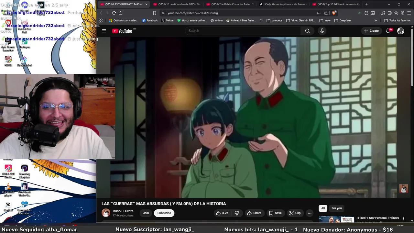This screenshot has height=233, width=414.
Task: Go to browser home page icon
Action: (121, 13)
